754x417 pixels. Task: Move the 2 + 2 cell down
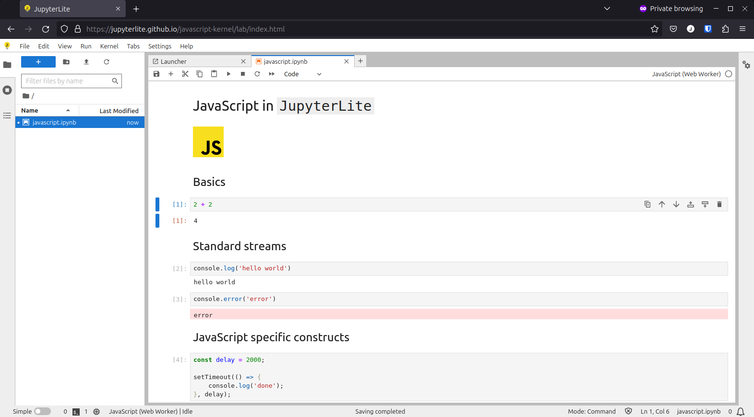click(x=676, y=204)
